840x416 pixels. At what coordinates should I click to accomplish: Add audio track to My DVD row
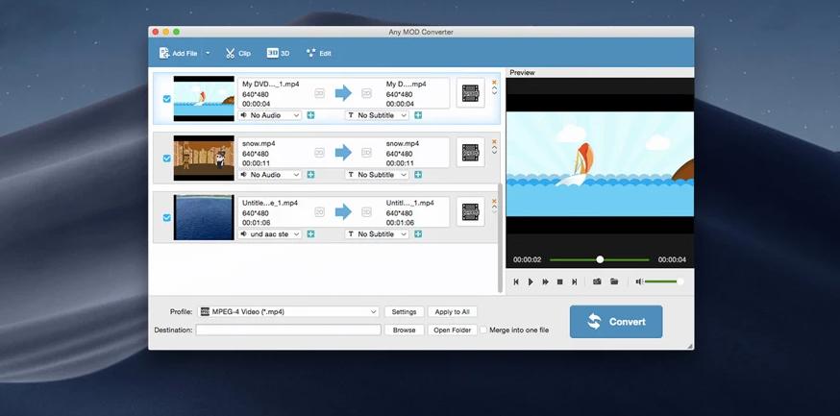pyautogui.click(x=310, y=115)
